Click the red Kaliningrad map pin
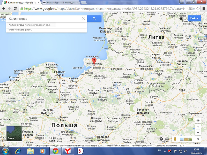 (x=94, y=61)
